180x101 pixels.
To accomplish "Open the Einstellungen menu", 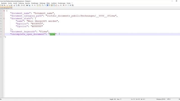I will pos(35,3).
